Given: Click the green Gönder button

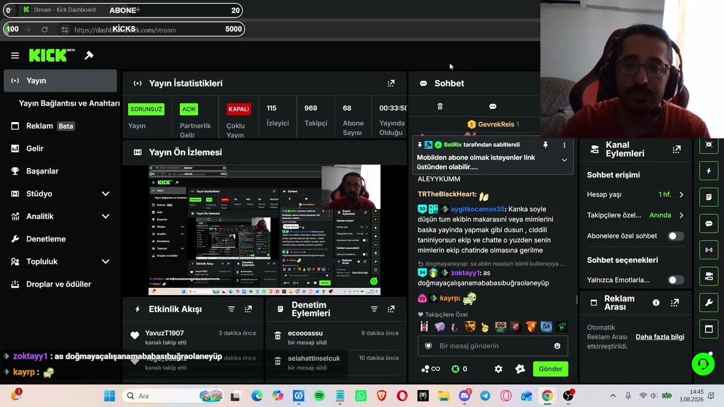Looking at the screenshot, I should [550, 369].
